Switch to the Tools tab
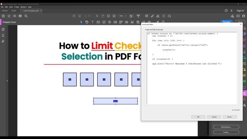Image resolution: width=247 pixels, height=139 pixels. point(14,11)
